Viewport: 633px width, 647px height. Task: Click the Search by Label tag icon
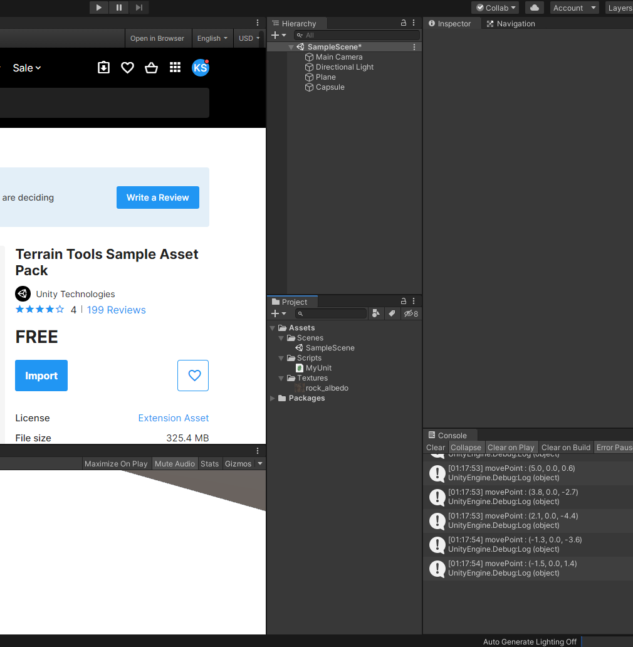[x=392, y=313]
